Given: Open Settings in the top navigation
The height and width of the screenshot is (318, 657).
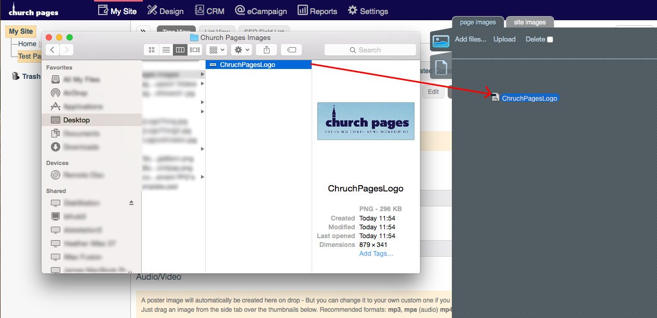Looking at the screenshot, I should [368, 11].
